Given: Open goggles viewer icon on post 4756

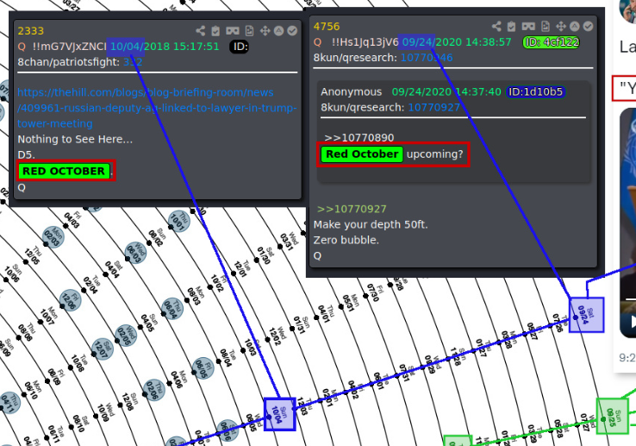Looking at the screenshot, I should pyautogui.click(x=528, y=27).
